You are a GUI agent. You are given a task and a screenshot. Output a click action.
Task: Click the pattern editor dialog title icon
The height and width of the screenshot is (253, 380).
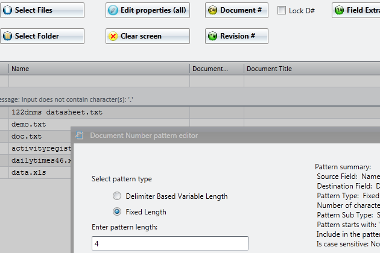point(80,135)
